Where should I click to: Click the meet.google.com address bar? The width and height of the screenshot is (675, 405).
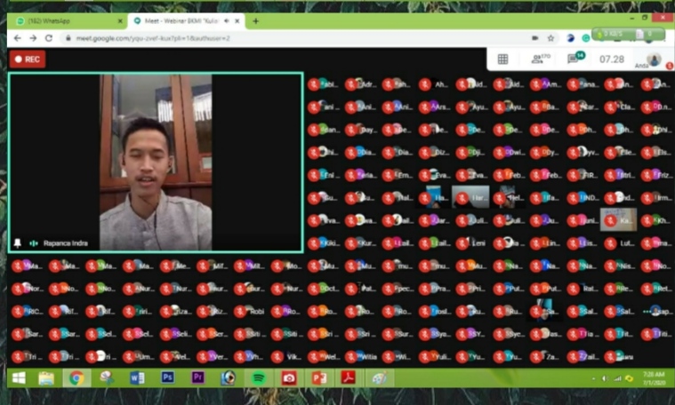267,38
